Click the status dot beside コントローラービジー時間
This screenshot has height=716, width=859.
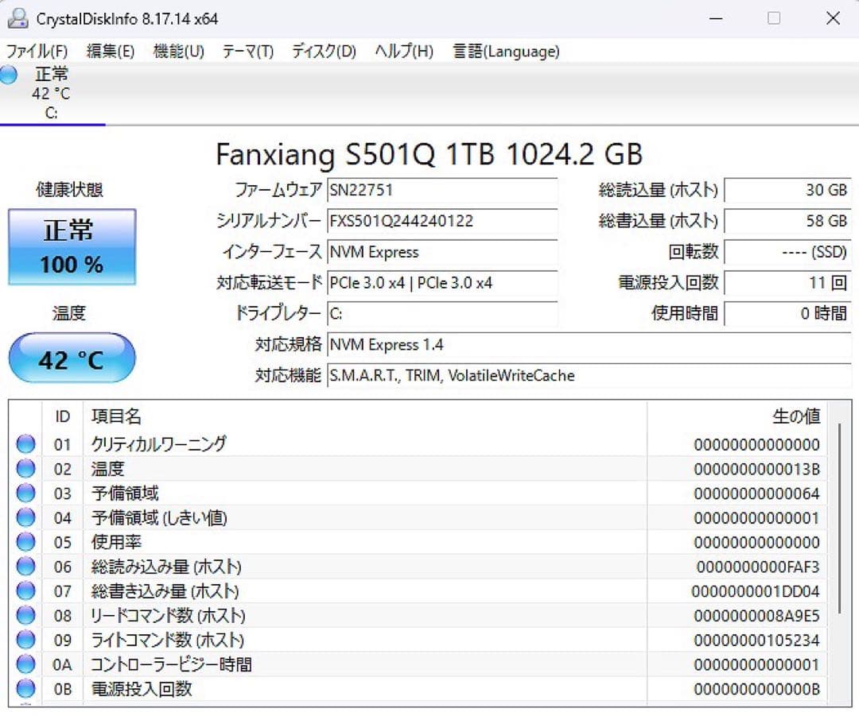(x=25, y=664)
